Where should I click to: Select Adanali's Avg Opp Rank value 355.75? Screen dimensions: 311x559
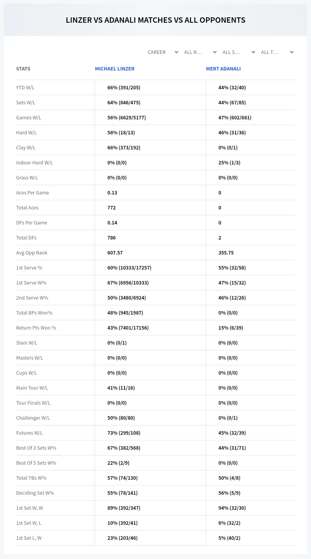coord(226,253)
